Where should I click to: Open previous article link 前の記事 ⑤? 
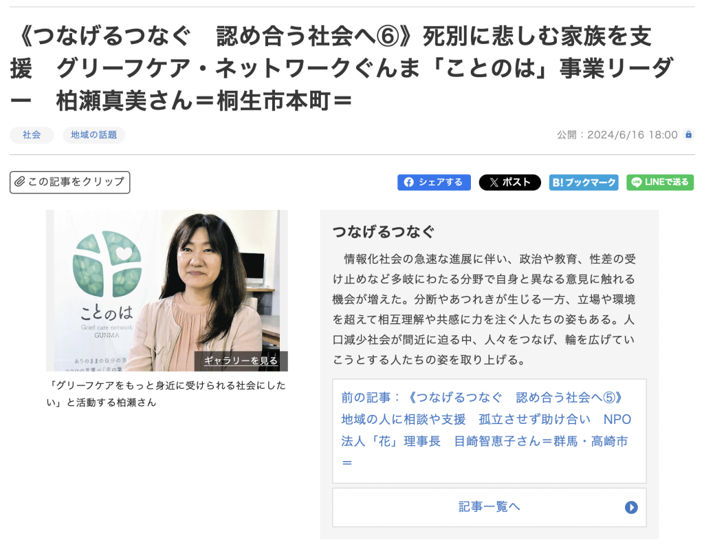[486, 431]
